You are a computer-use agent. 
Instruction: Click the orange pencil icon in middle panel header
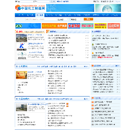[48, 31]
